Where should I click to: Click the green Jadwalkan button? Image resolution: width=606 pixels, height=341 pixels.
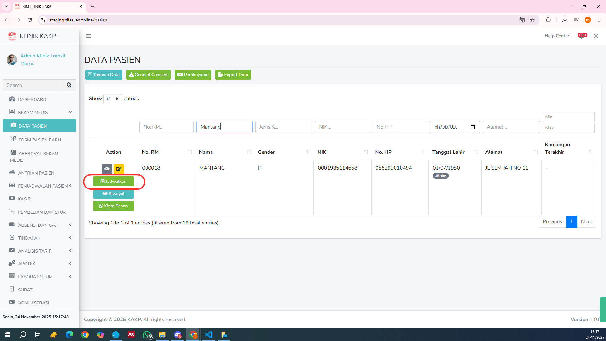[113, 181]
